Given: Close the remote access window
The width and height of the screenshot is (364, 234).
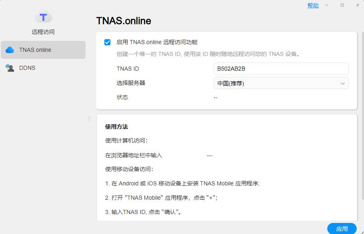Looking at the screenshot, I should coord(357,5).
